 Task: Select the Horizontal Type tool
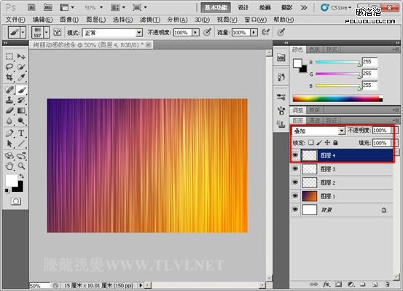[x=21, y=133]
